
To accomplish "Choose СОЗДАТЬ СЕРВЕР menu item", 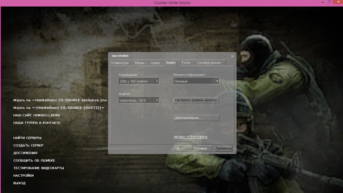I will click(28, 145).
